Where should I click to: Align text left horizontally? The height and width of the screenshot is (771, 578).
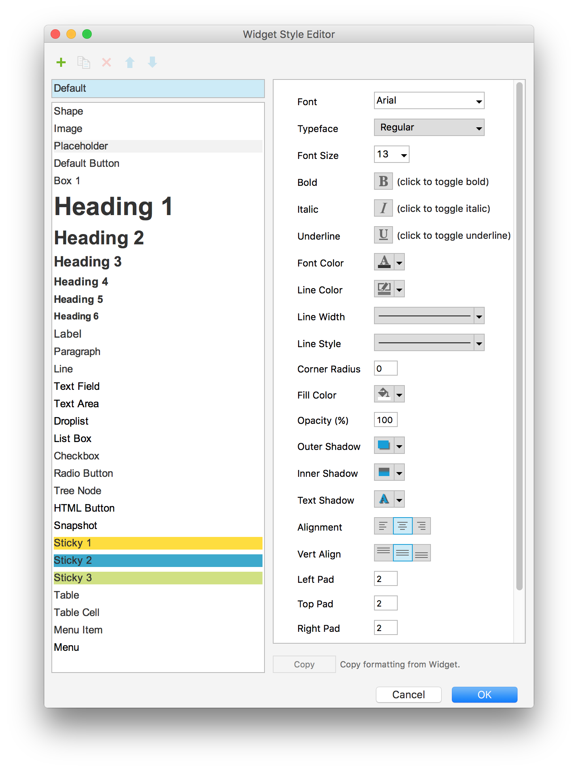tap(383, 526)
